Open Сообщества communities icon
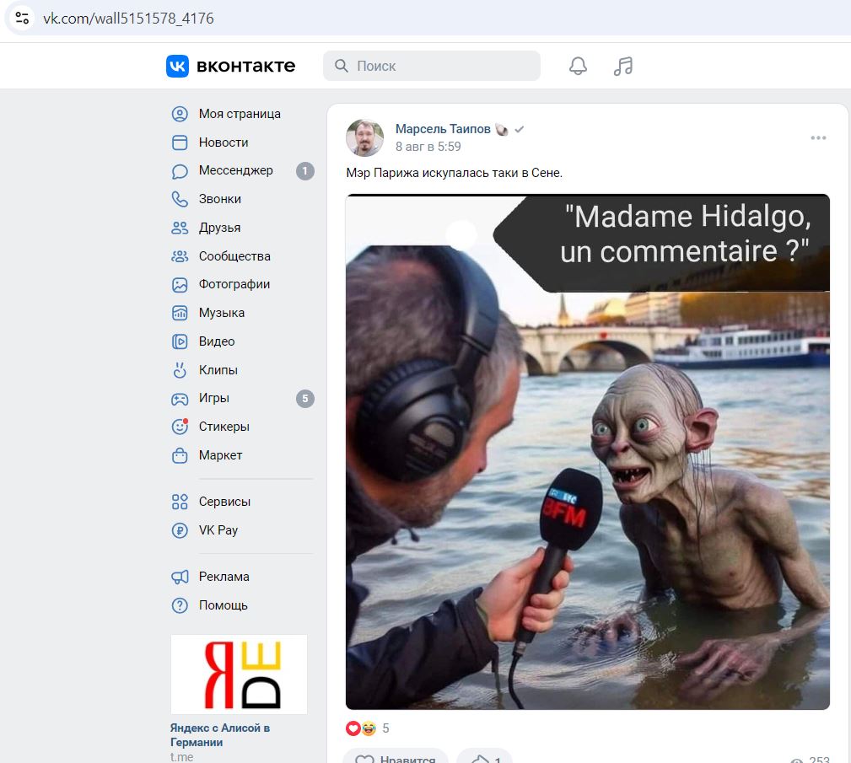This screenshot has width=851, height=763. pyautogui.click(x=180, y=256)
